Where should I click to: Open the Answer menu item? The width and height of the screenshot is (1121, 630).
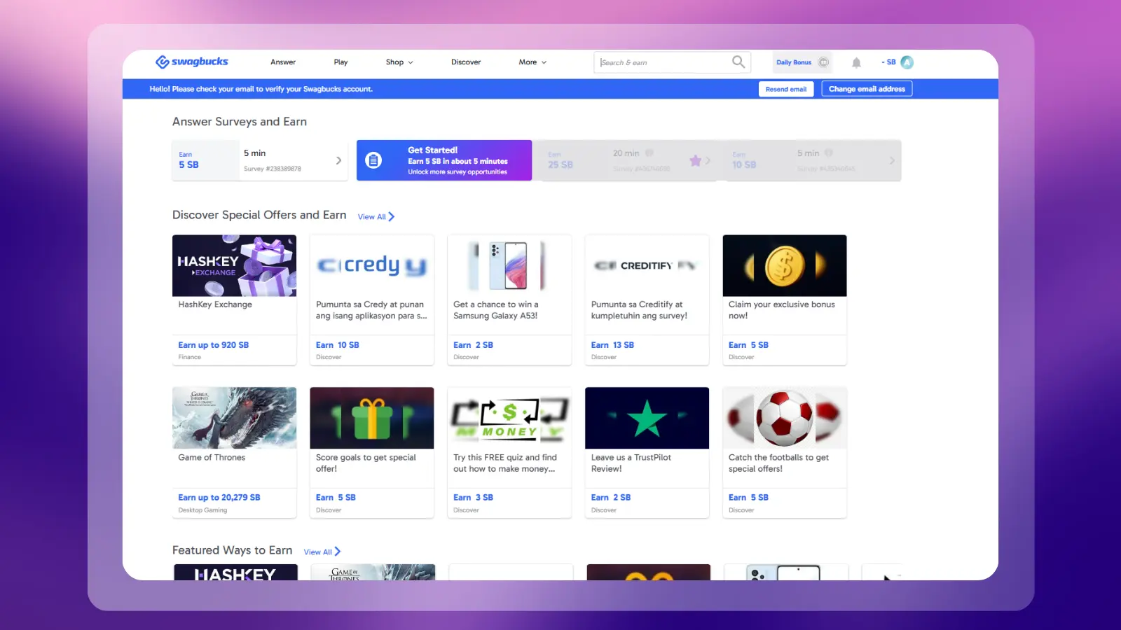[x=283, y=62]
